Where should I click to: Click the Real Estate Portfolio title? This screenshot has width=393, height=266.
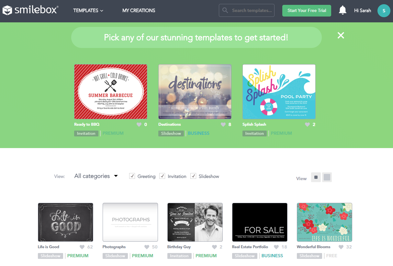point(250,247)
